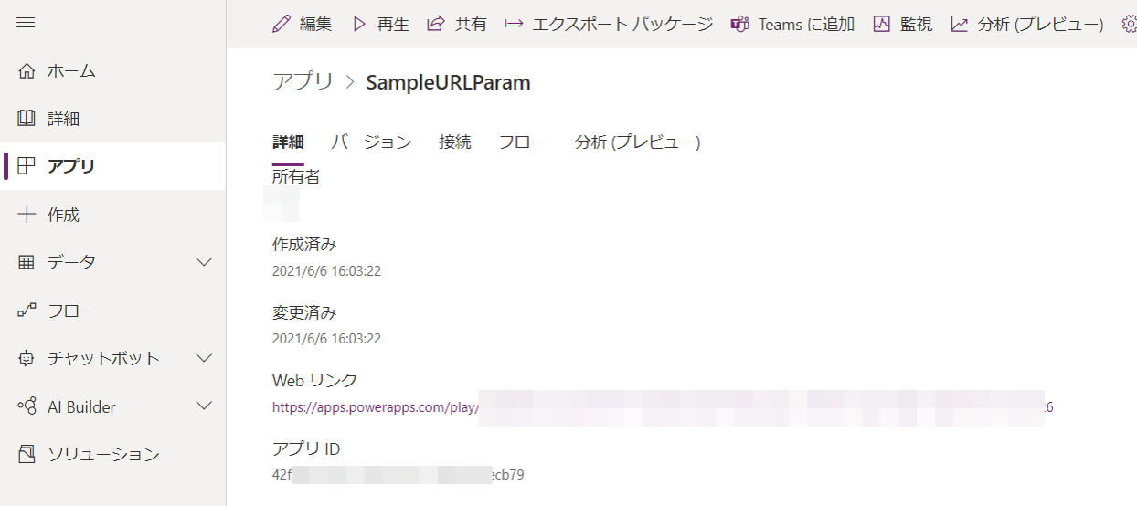
Task: Click the SampleURLParam breadcrumb title
Action: coord(448,82)
